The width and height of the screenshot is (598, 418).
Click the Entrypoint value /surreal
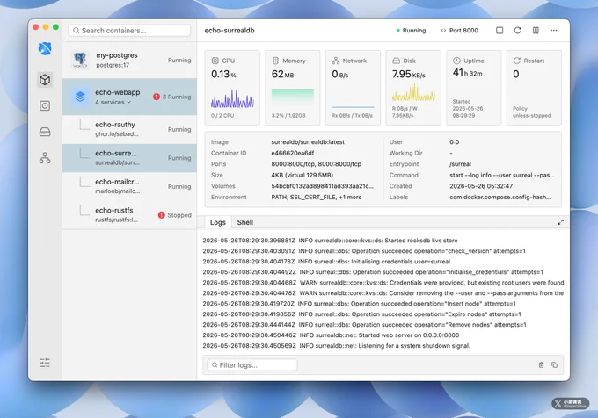coord(460,164)
